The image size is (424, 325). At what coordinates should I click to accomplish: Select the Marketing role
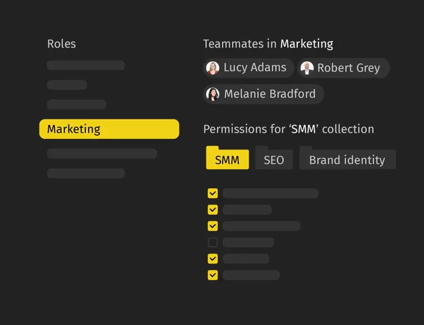click(109, 129)
